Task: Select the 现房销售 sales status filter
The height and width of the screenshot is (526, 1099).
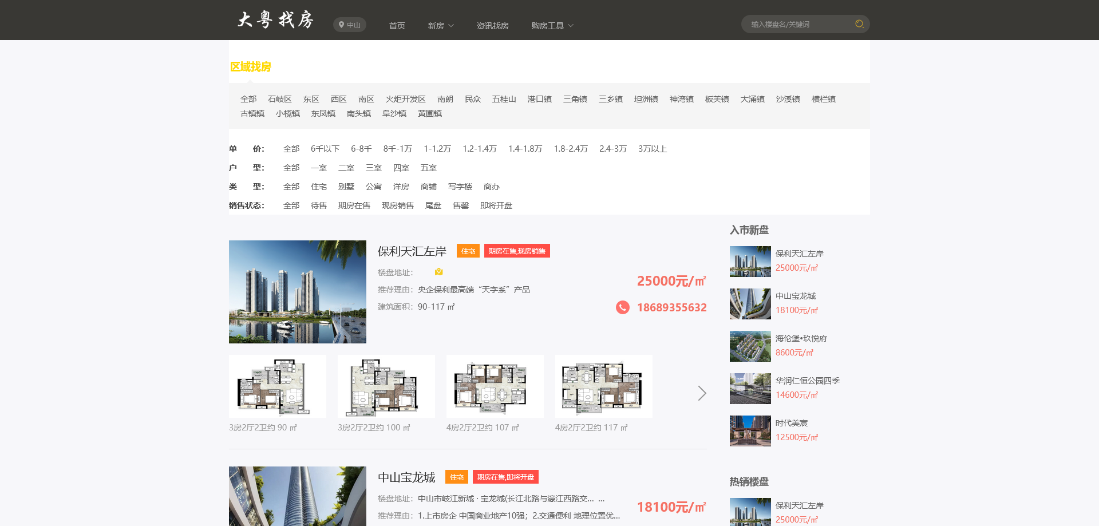Action: (x=397, y=205)
